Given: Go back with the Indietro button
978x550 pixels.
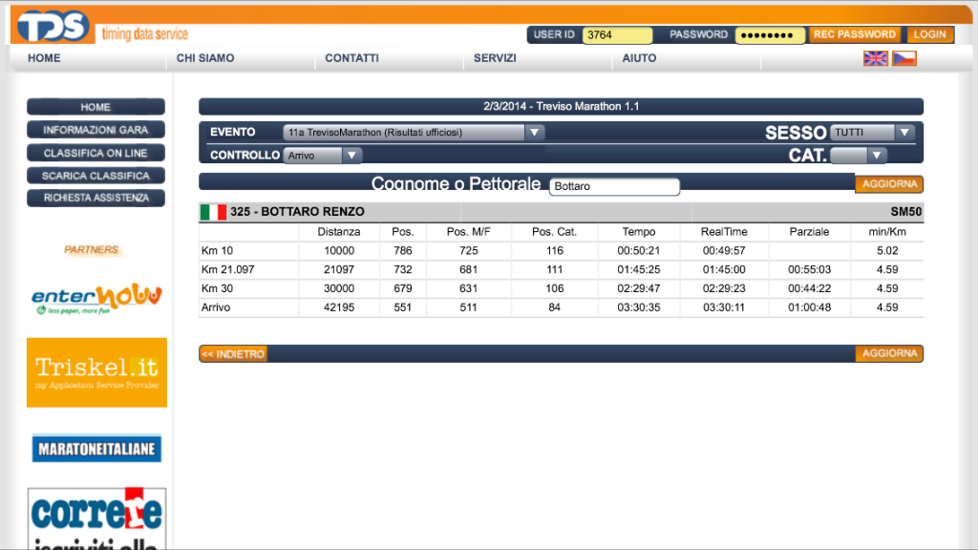Looking at the screenshot, I should coord(233,354).
